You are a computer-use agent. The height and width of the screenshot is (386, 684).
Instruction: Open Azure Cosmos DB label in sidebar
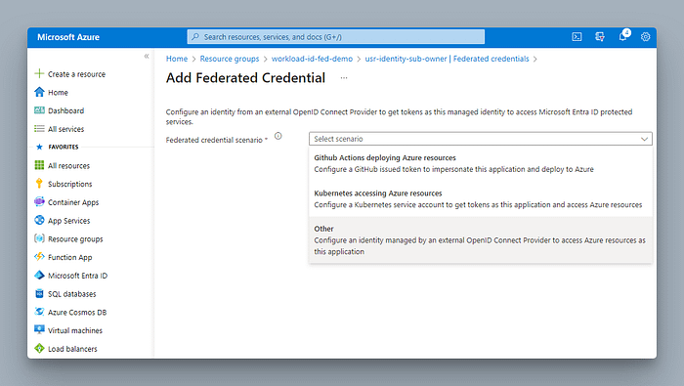pyautogui.click(x=77, y=313)
